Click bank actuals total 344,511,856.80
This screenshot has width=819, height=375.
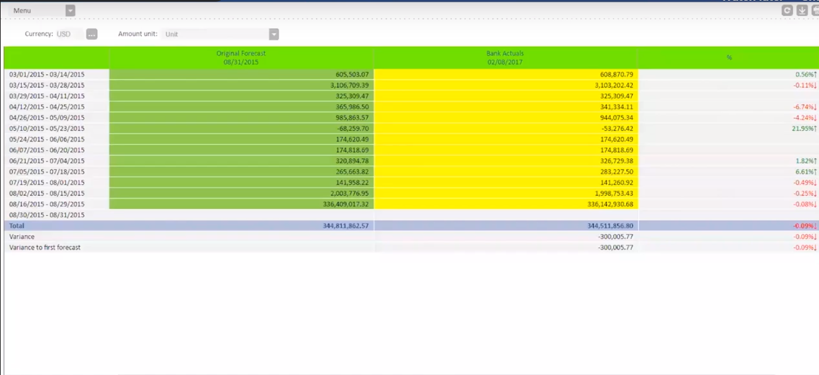click(x=610, y=226)
